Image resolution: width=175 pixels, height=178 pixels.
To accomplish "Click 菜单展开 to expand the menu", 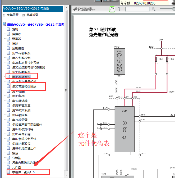I will pyautogui.click(x=13, y=15).
